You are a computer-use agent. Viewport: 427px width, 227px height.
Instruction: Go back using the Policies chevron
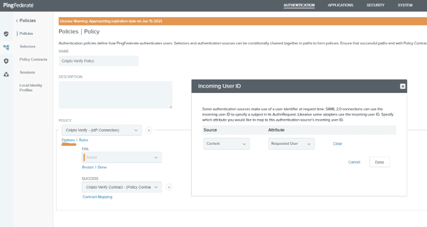click(17, 21)
